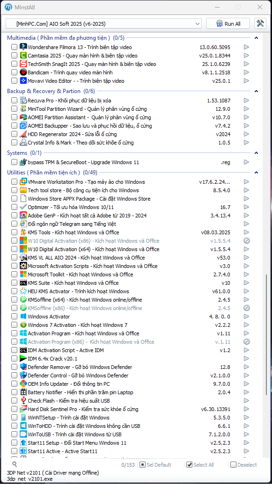The image size is (272, 484).
Task: Collapse the Systems section arrow
Action: coord(256,153)
